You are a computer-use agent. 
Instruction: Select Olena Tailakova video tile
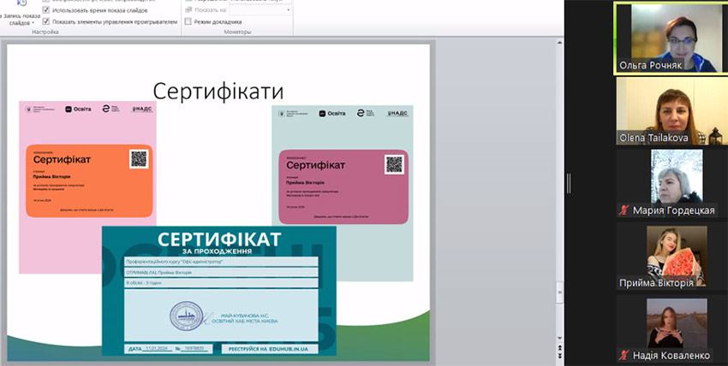671,111
